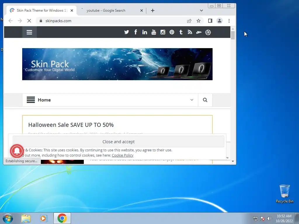Click the scrollbar down arrow
The width and height of the screenshot is (299, 224).
[x=233, y=161]
